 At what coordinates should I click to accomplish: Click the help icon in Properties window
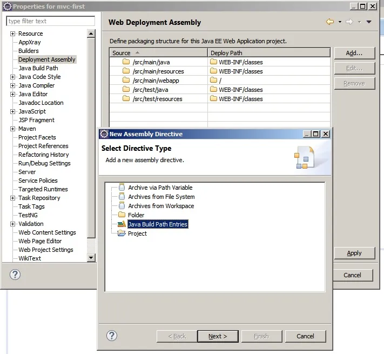[15, 275]
